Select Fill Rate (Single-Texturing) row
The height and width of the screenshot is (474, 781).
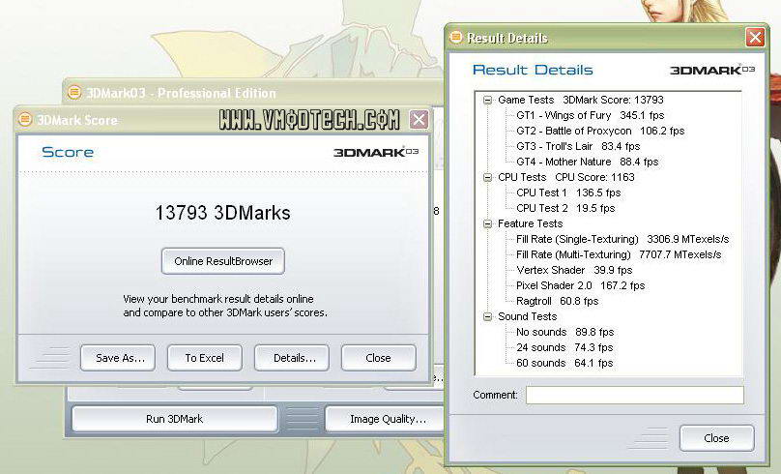click(x=622, y=239)
